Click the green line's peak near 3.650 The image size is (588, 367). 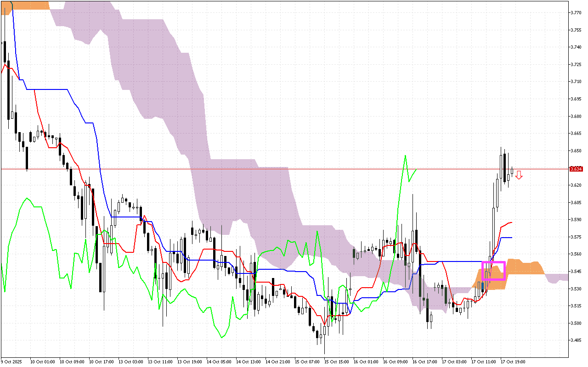[x=405, y=156]
